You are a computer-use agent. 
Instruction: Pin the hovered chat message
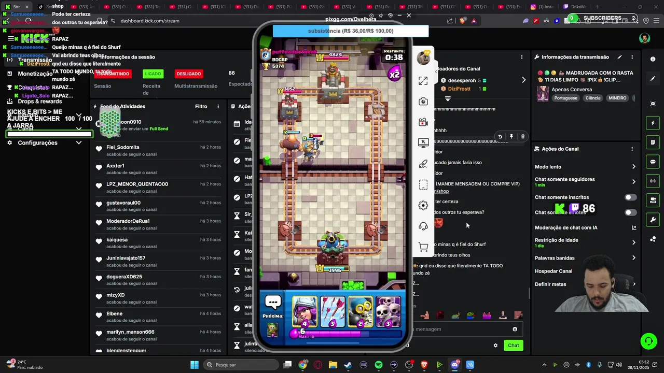[511, 136]
